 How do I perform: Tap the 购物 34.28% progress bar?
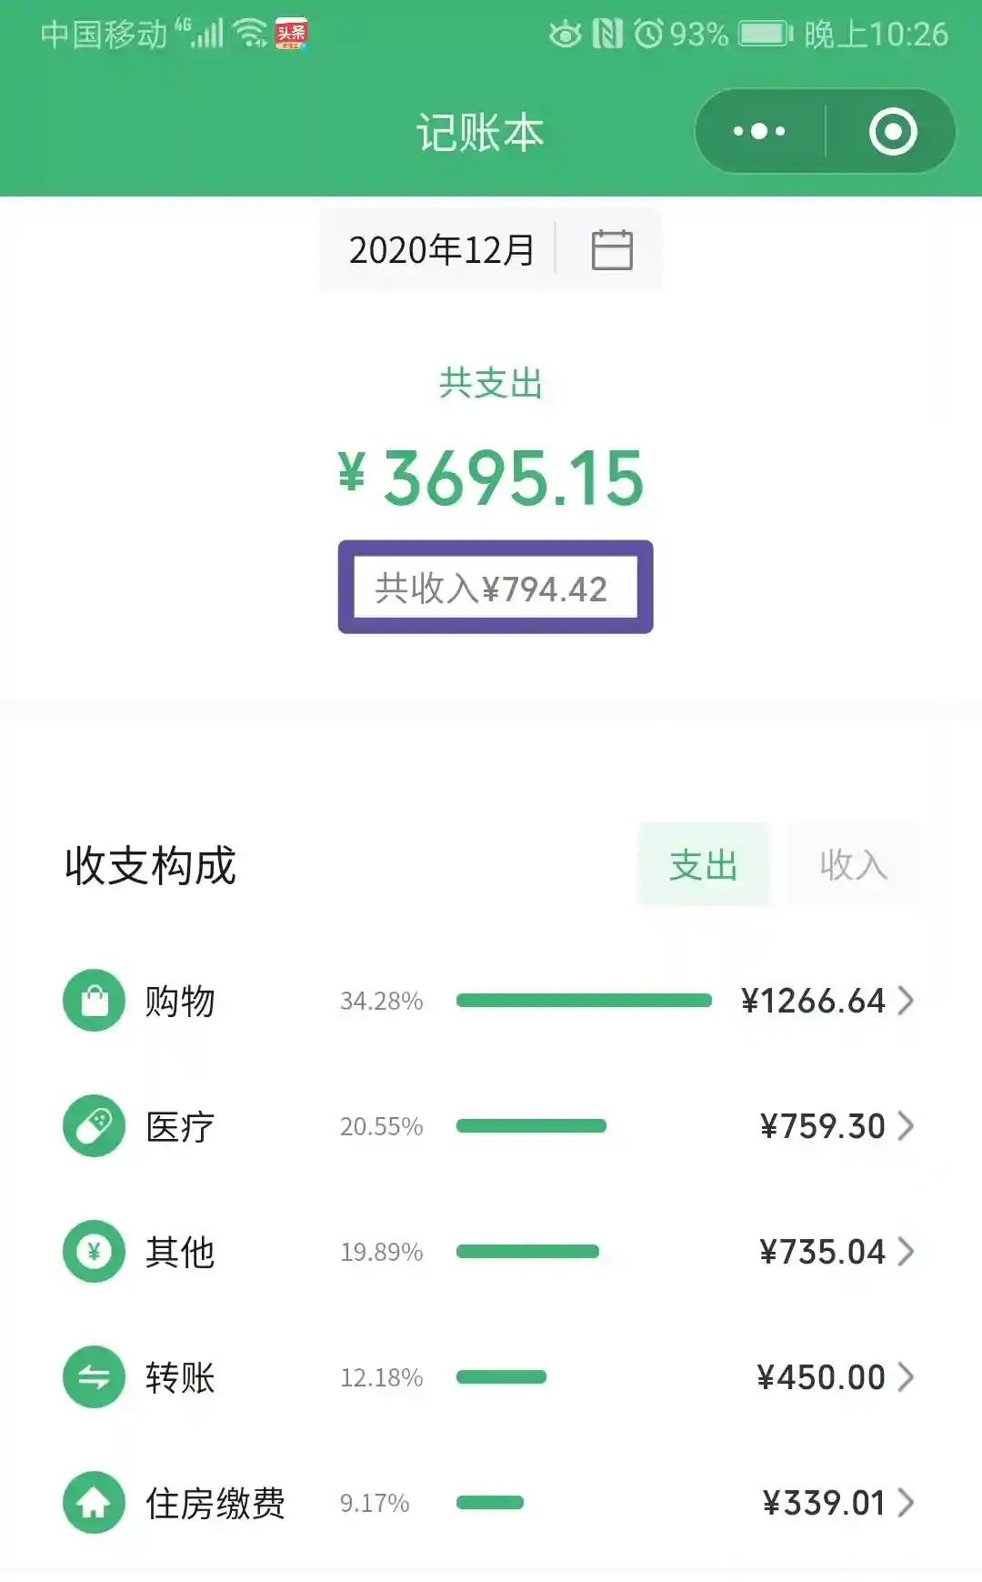pos(584,1001)
